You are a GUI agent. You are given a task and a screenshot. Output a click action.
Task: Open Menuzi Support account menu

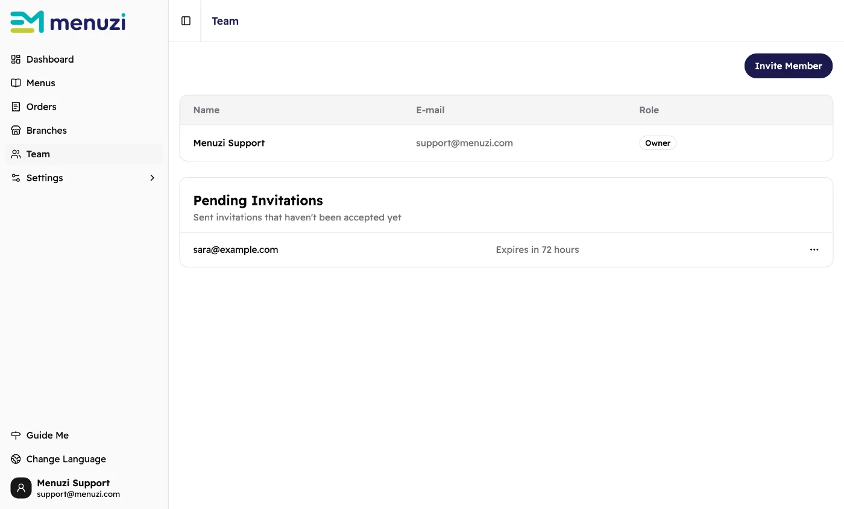click(x=84, y=488)
